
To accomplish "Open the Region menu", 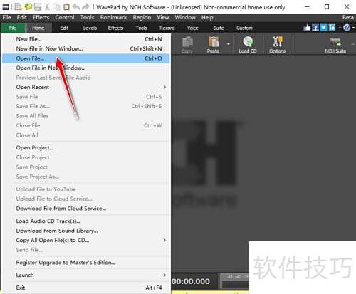I will tap(142, 17).
